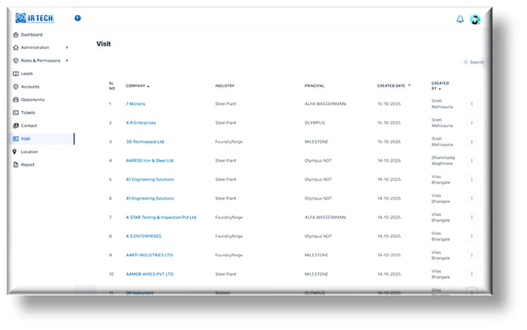Open AARTI INDUSTRIES LTD link
This screenshot has width=527, height=330.
point(149,255)
